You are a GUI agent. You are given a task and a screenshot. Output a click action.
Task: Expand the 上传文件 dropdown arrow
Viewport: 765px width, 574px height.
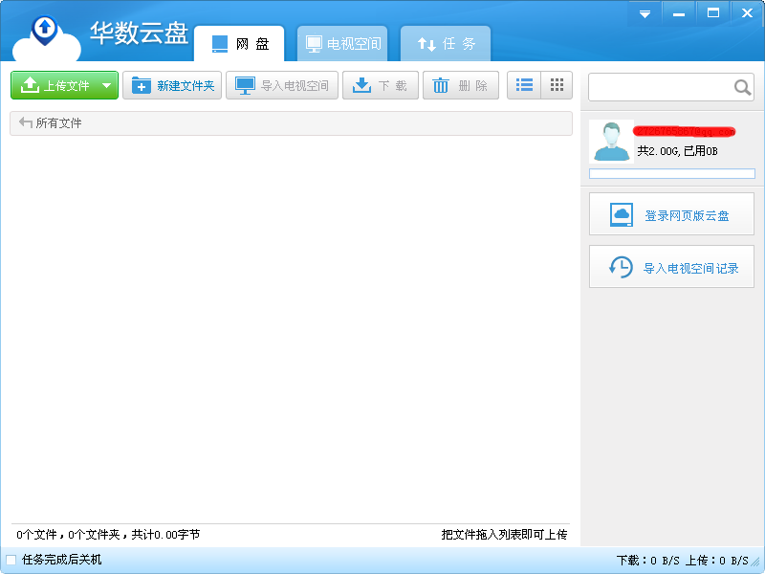pos(107,86)
